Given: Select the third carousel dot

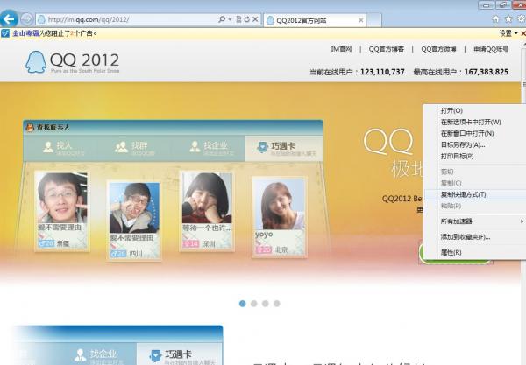Looking at the screenshot, I should click(266, 304).
